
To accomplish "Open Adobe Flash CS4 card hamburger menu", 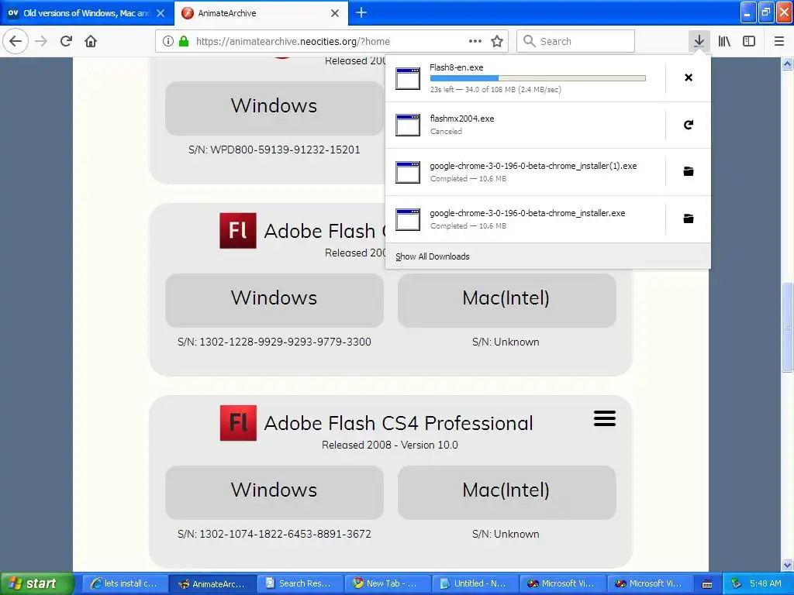I will (605, 418).
